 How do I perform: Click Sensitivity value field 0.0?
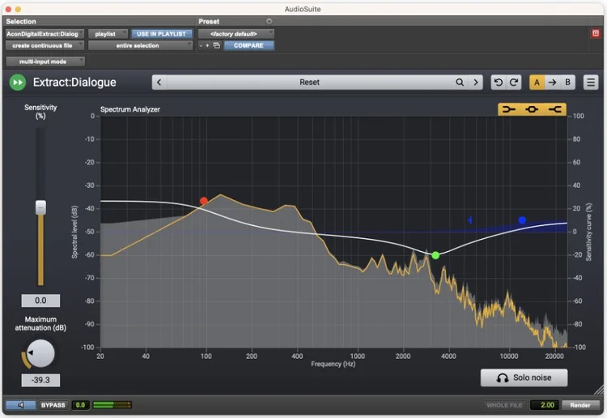[40, 301]
